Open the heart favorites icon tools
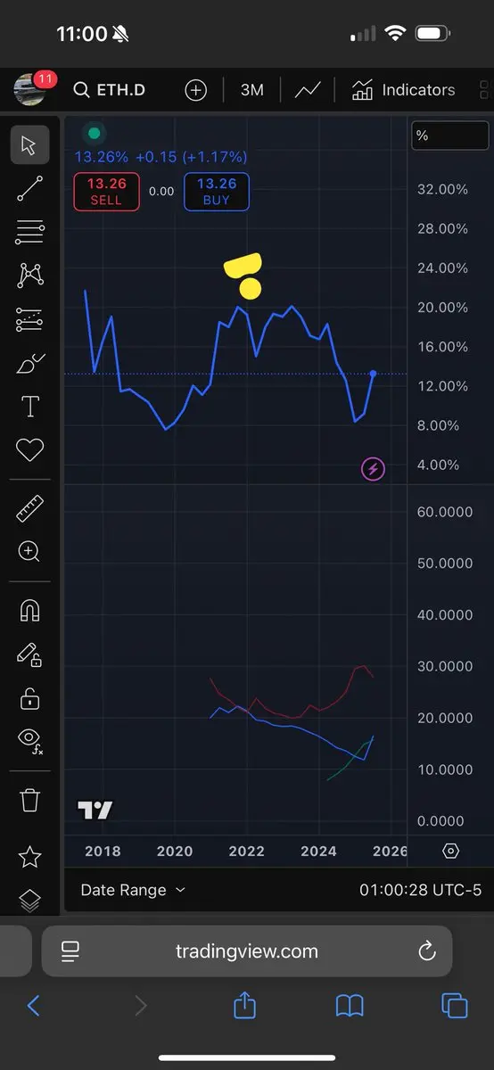Screen dimensions: 494x1070 (29, 450)
